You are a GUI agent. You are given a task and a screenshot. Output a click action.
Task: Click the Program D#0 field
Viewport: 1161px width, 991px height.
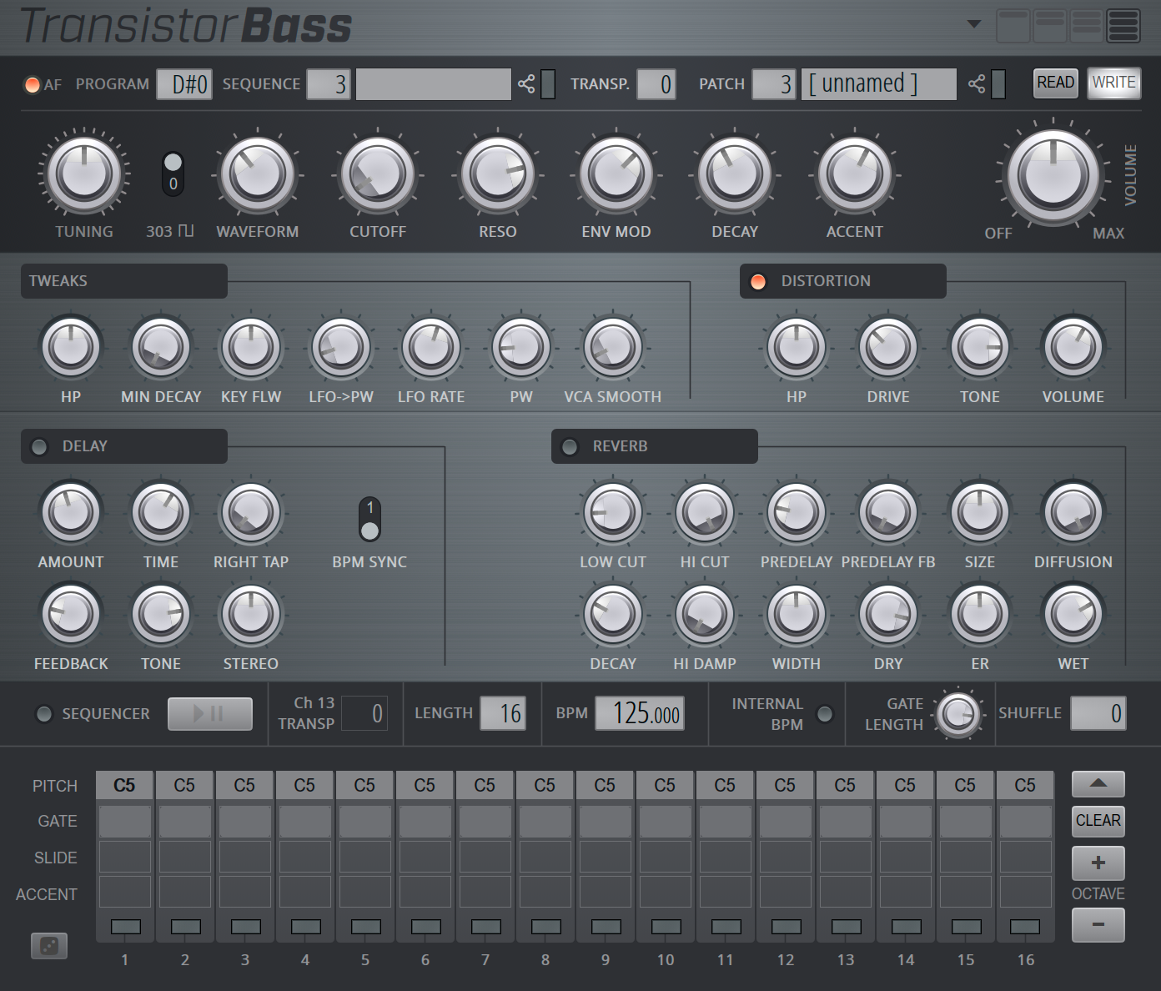click(x=184, y=84)
